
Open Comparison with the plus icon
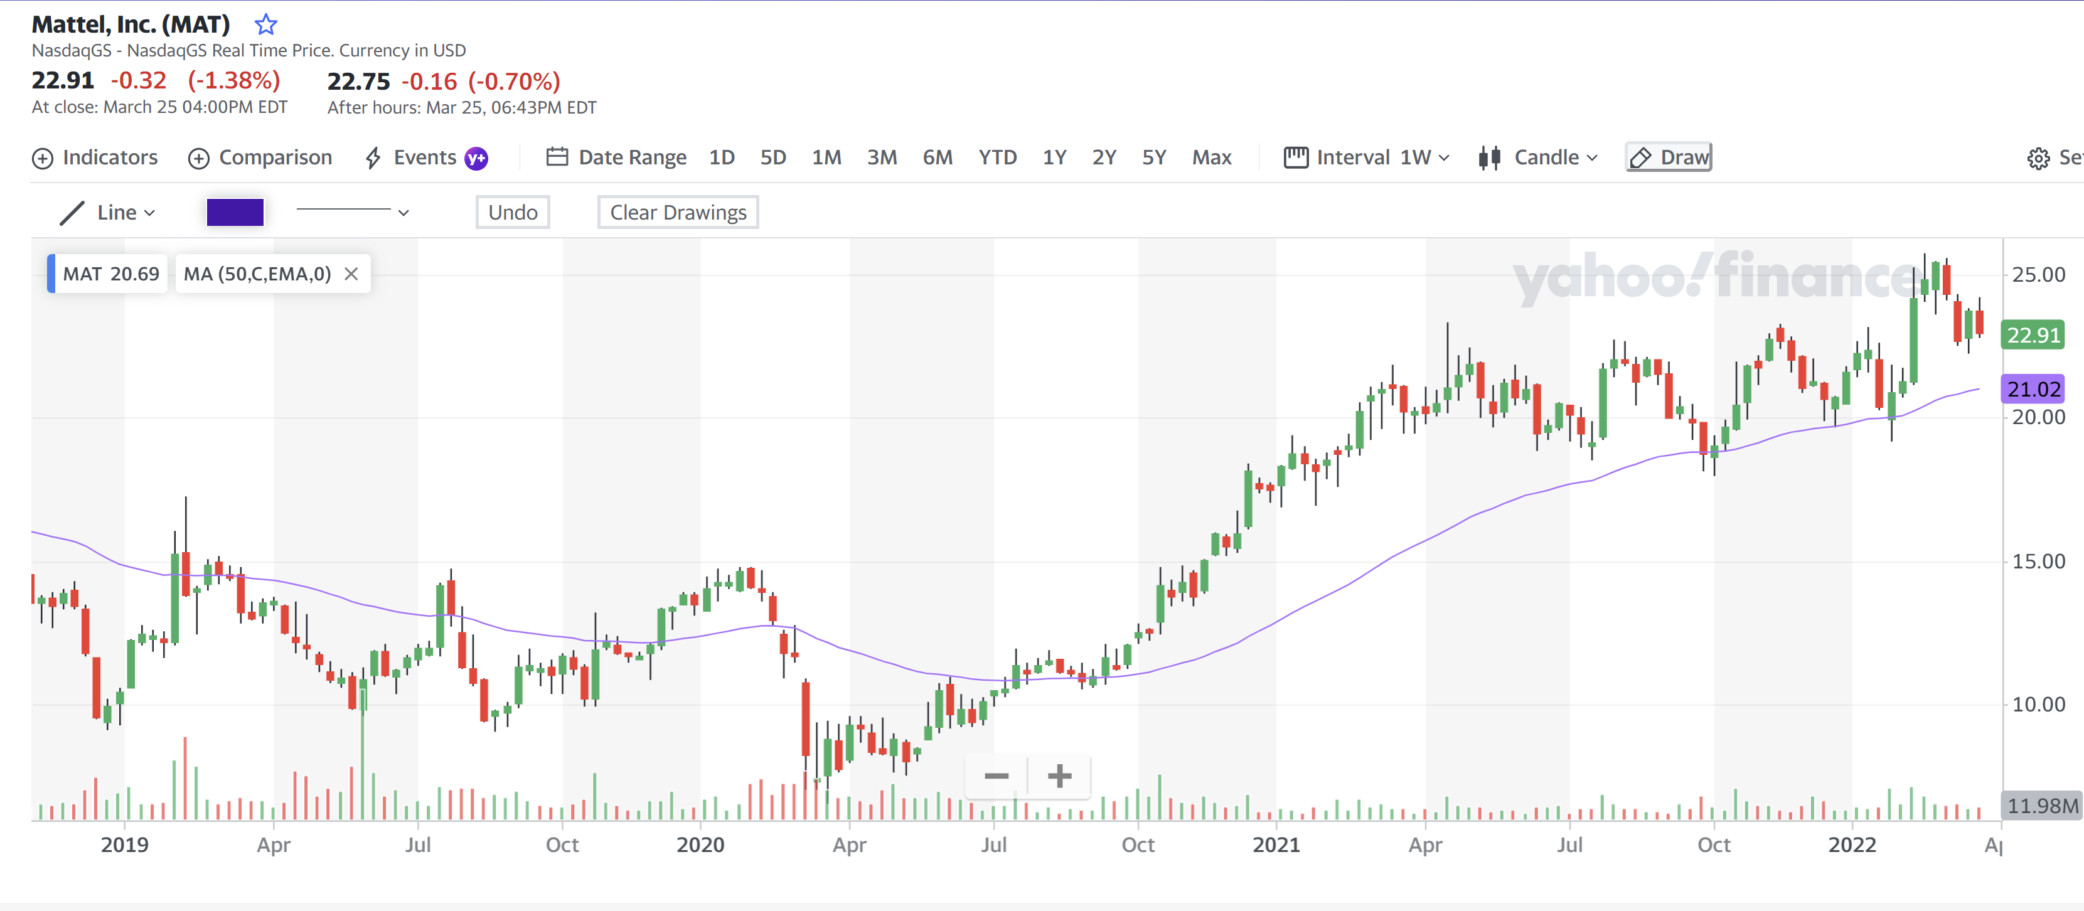tap(199, 159)
